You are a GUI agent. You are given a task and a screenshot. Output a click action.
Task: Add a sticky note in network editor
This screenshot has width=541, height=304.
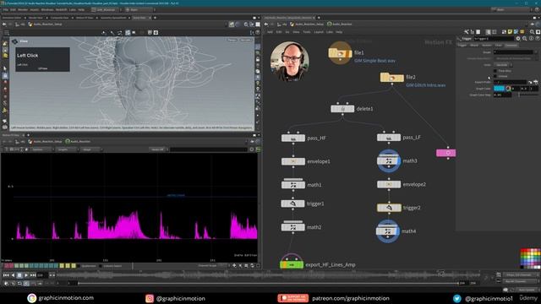pyautogui.click(x=510, y=32)
